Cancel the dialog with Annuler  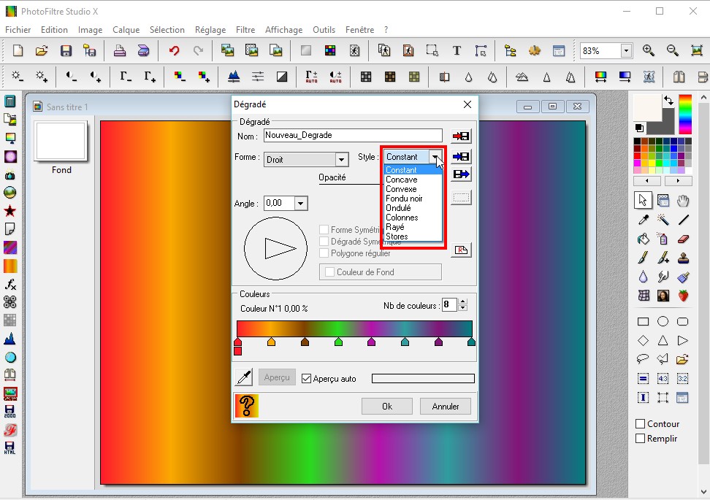click(446, 407)
